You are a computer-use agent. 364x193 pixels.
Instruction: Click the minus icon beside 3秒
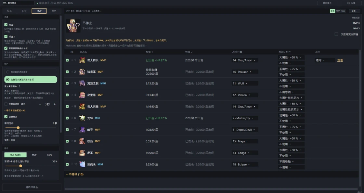coord(40,104)
